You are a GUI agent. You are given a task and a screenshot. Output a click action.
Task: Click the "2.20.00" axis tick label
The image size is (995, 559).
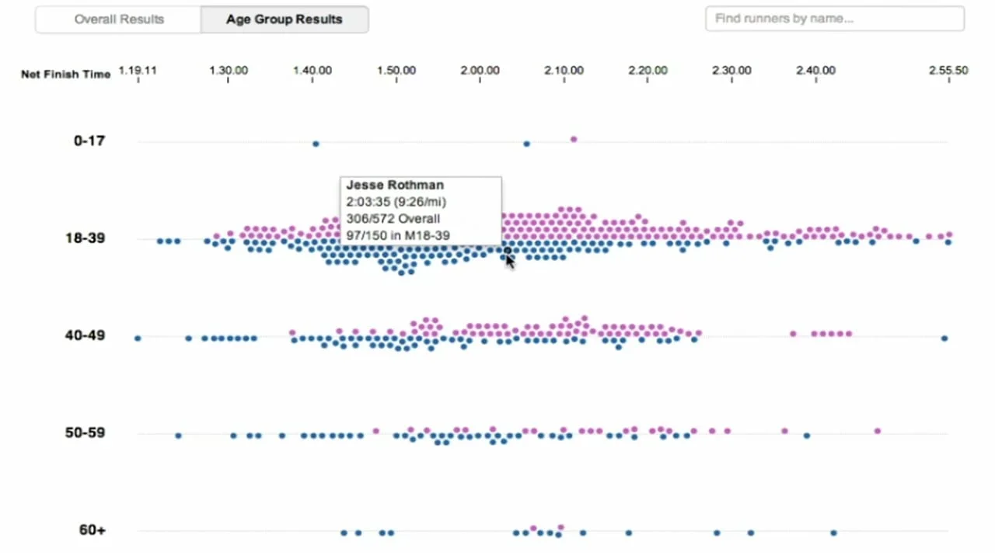tap(648, 70)
